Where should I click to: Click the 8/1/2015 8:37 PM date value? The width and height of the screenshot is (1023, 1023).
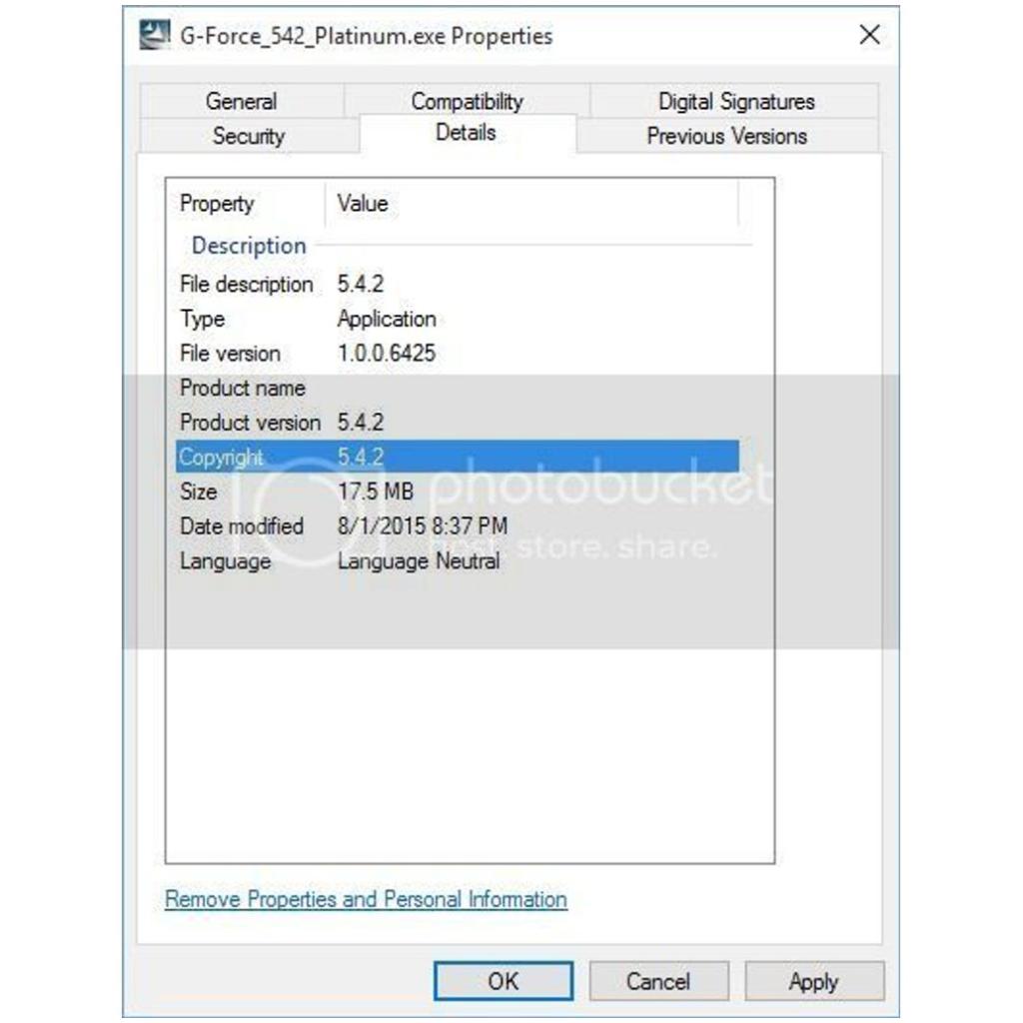click(x=423, y=526)
